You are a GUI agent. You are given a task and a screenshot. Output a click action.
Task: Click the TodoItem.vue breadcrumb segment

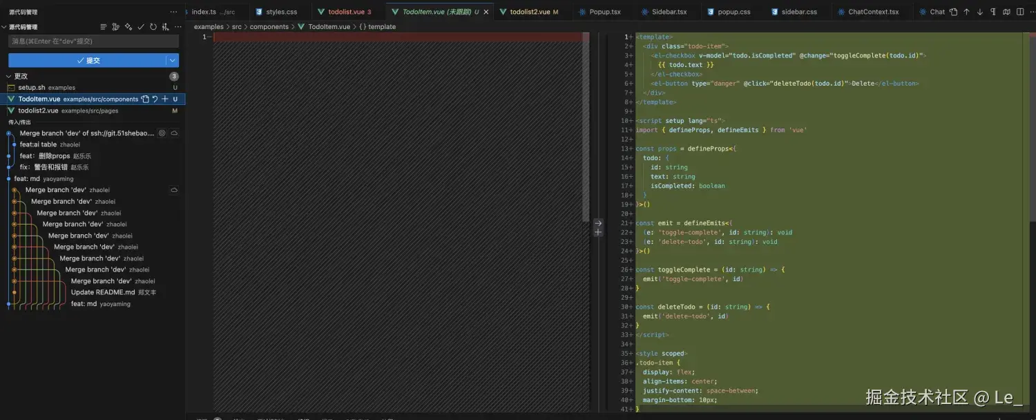324,27
